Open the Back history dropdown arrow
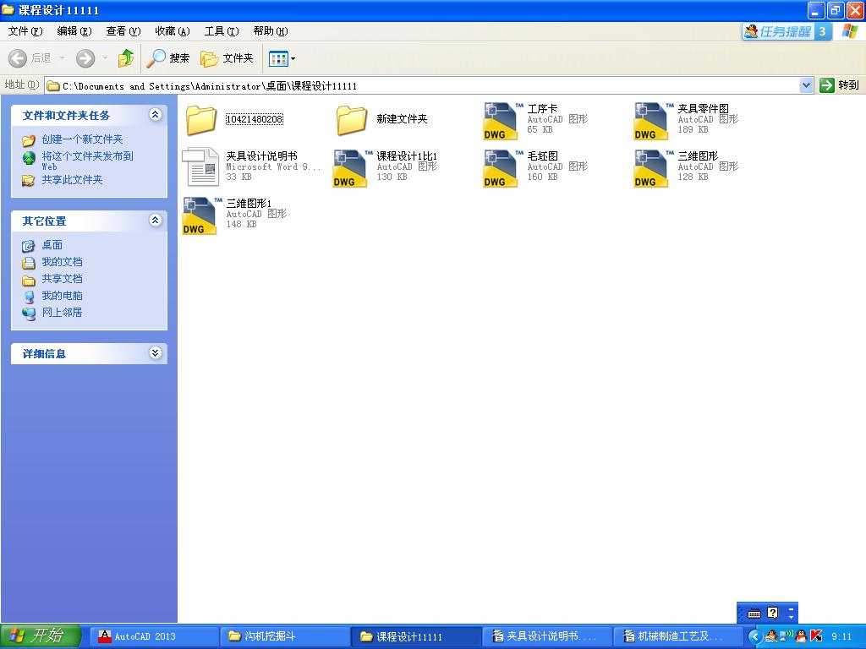The width and height of the screenshot is (866, 649). 62,58
